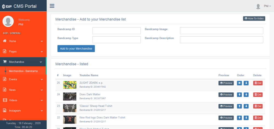
Task: Click New Red logo T-shirt thumbnail
Action: [70, 120]
